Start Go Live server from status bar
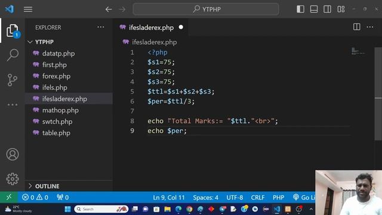382x215 pixels. pyautogui.click(x=304, y=197)
